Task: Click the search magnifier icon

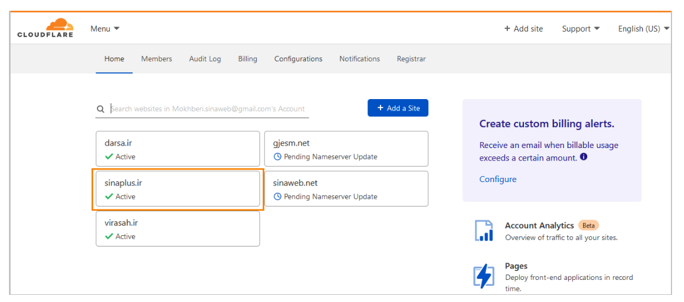Action: pyautogui.click(x=101, y=109)
